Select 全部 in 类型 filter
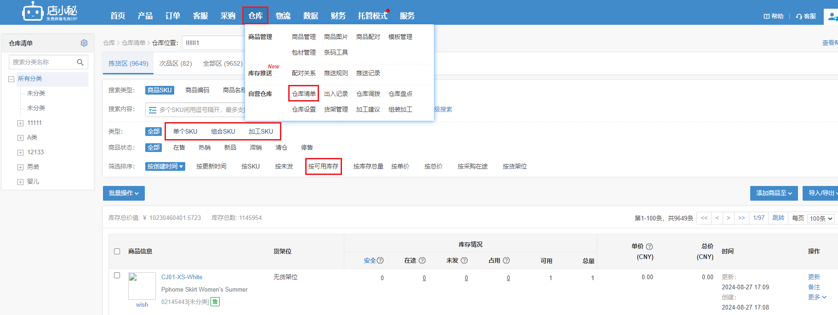 154,131
